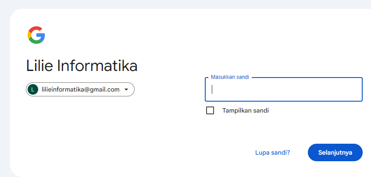Click the text cursor in password box

(212, 89)
